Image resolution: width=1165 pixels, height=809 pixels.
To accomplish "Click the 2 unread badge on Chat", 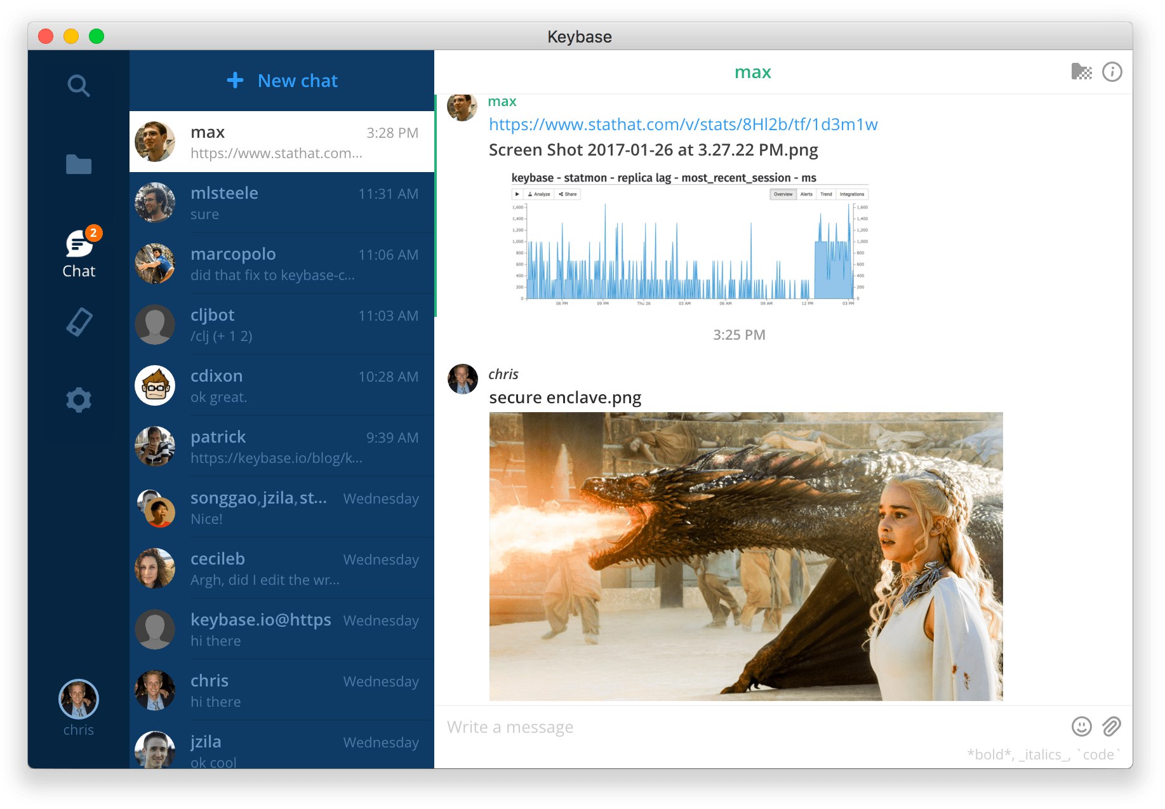I will point(93,233).
